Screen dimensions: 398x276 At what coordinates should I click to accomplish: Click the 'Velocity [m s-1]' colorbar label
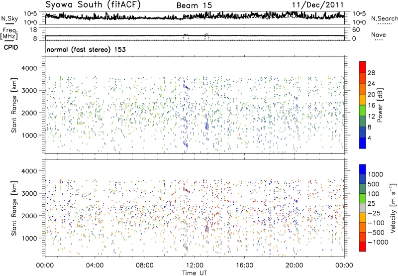[x=393, y=208]
